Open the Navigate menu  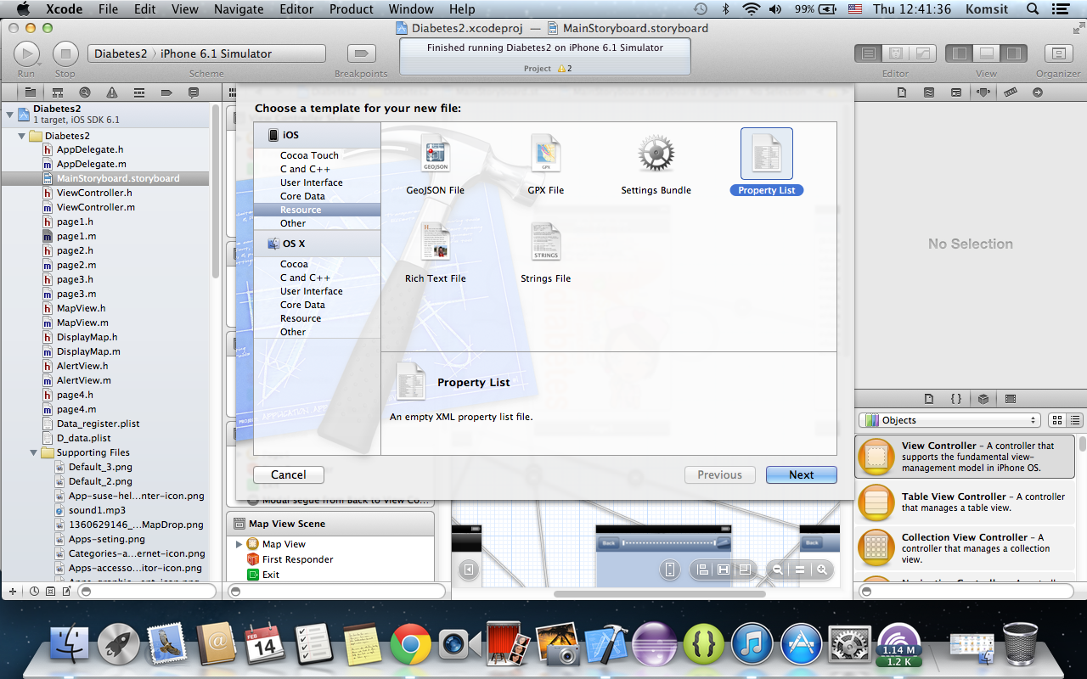239,9
